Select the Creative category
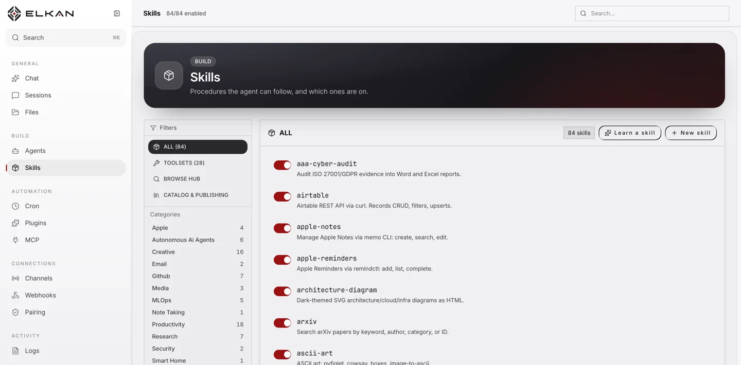The width and height of the screenshot is (741, 365). pyautogui.click(x=198, y=252)
